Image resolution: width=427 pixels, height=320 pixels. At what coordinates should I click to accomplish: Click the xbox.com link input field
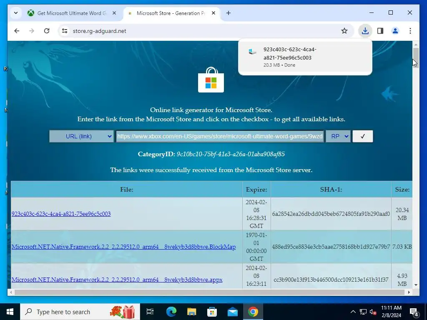(x=220, y=136)
